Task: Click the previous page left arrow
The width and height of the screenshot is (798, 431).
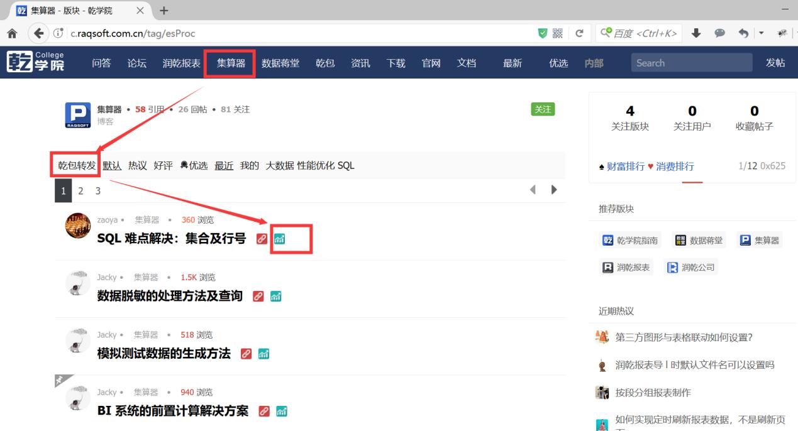Action: point(533,189)
